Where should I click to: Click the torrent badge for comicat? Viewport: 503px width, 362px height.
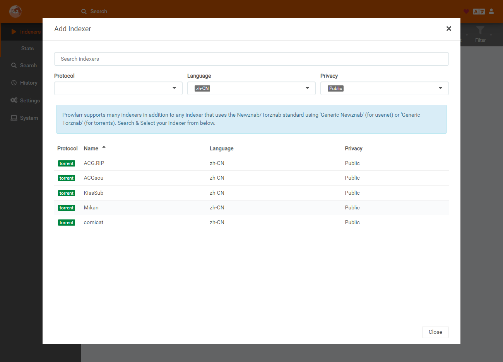tap(67, 223)
